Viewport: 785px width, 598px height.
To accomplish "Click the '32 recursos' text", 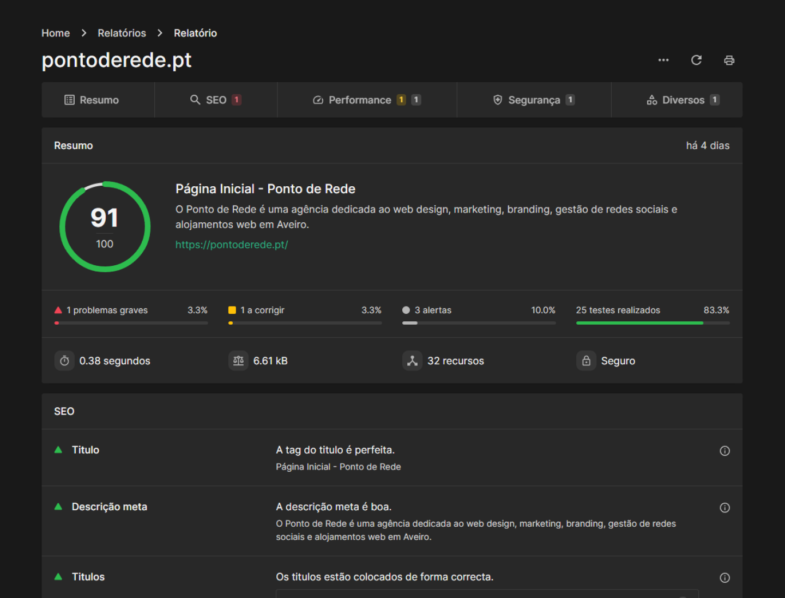I will (x=456, y=361).
